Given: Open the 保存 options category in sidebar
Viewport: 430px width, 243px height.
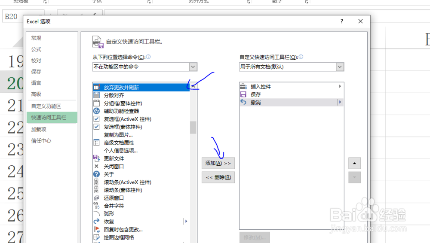Looking at the screenshot, I should [36, 72].
